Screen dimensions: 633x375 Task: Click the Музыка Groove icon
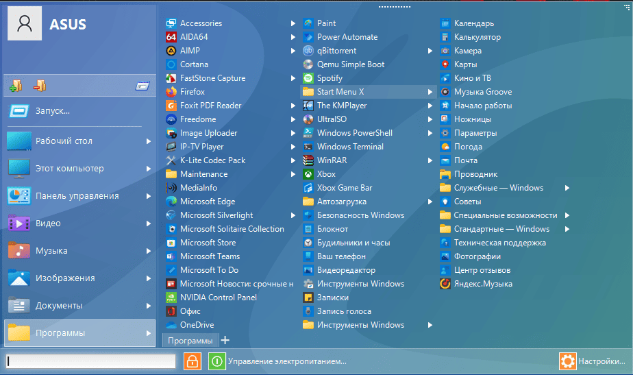pyautogui.click(x=445, y=92)
